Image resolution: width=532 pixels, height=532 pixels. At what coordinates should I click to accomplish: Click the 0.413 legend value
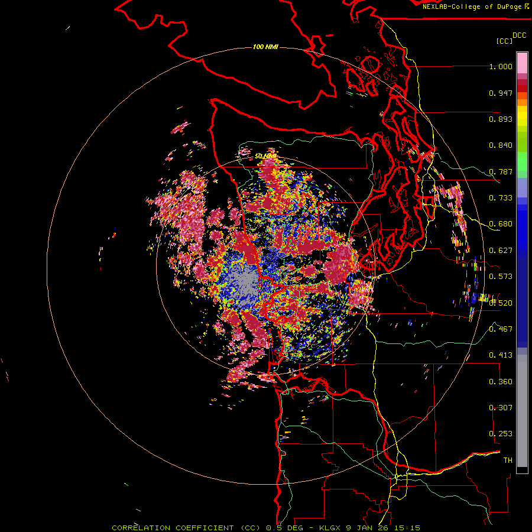[x=501, y=355]
